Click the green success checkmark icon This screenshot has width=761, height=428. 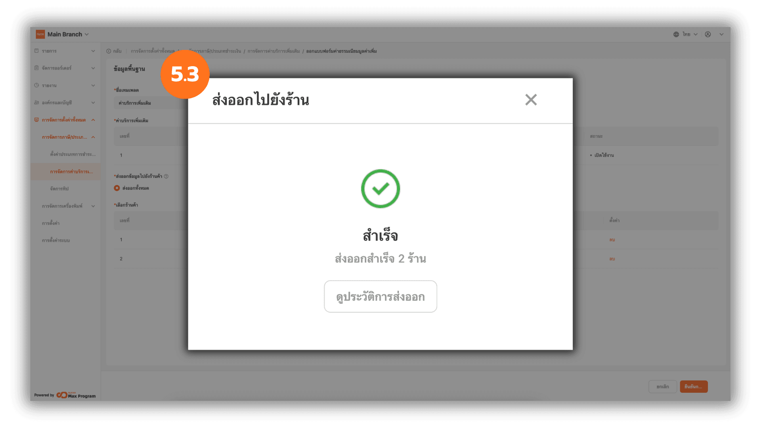tap(380, 189)
